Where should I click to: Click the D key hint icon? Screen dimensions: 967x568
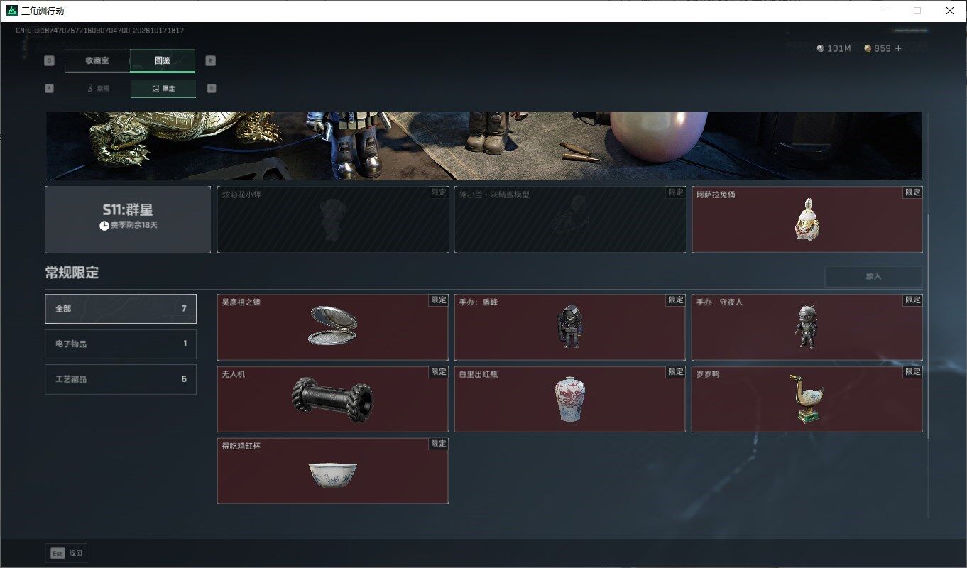[212, 89]
